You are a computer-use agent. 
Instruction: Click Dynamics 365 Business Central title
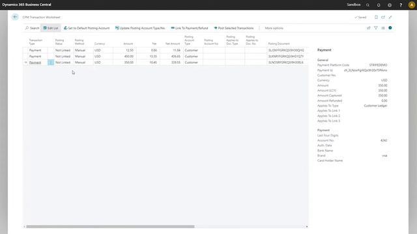pos(27,5)
